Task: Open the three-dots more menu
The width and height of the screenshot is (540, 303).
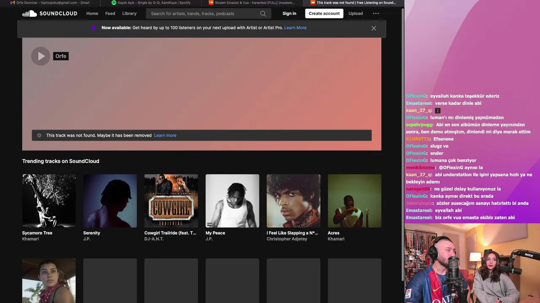Action: click(376, 13)
